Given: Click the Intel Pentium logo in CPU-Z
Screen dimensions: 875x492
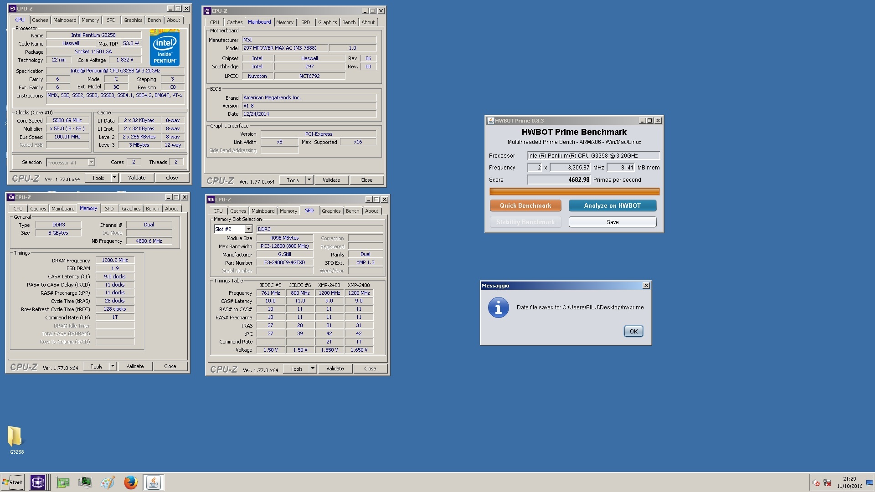Looking at the screenshot, I should (x=165, y=48).
